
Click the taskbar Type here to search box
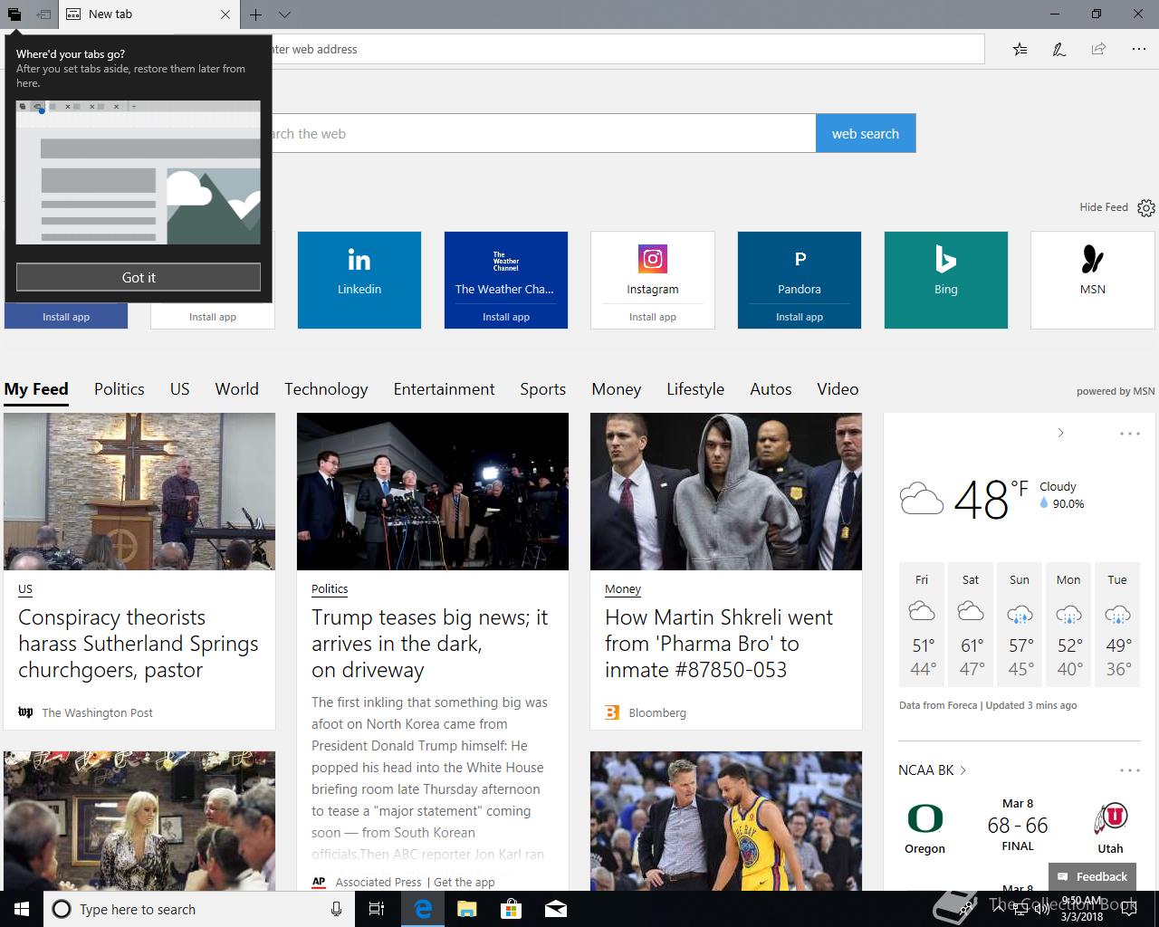[199, 909]
